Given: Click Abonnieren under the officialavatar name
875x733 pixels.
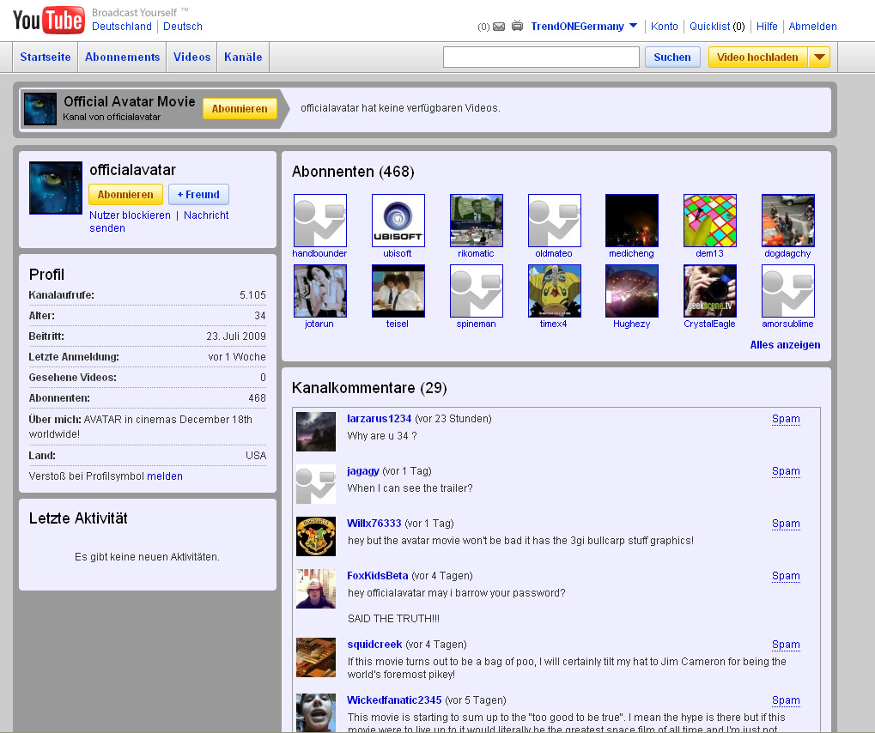Looking at the screenshot, I should pos(125,195).
